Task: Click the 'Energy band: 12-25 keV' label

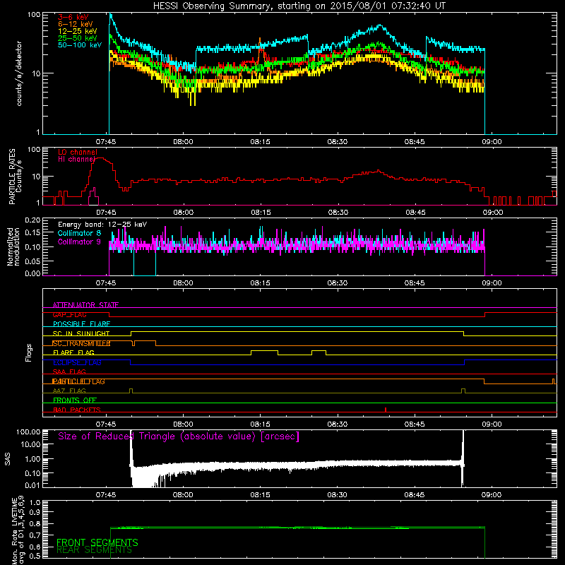Action: [x=102, y=225]
